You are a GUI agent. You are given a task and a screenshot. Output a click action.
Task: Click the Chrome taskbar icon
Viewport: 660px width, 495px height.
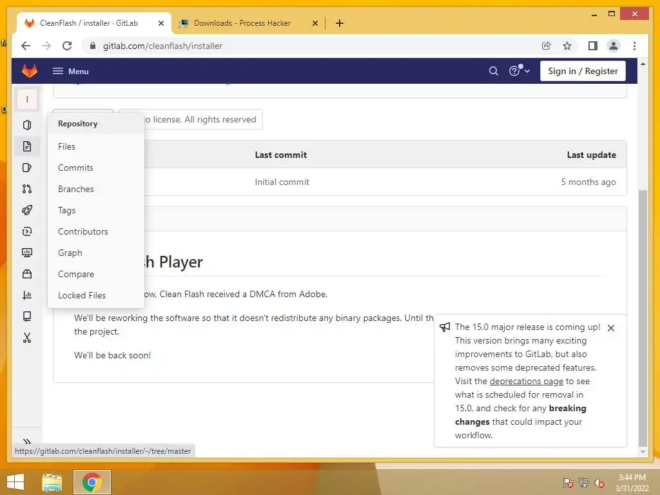tap(92, 482)
